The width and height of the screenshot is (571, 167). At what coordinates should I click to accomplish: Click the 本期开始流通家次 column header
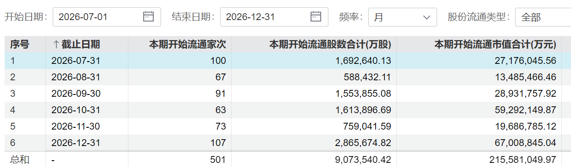(188, 44)
